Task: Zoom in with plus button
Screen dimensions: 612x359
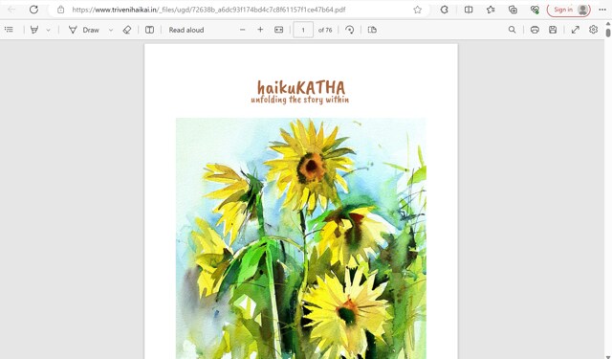Action: [x=260, y=30]
